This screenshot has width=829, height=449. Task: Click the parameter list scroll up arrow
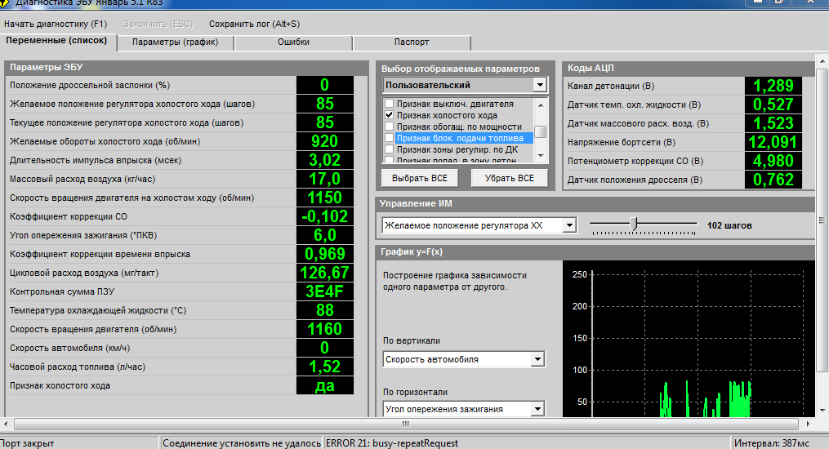point(541,104)
